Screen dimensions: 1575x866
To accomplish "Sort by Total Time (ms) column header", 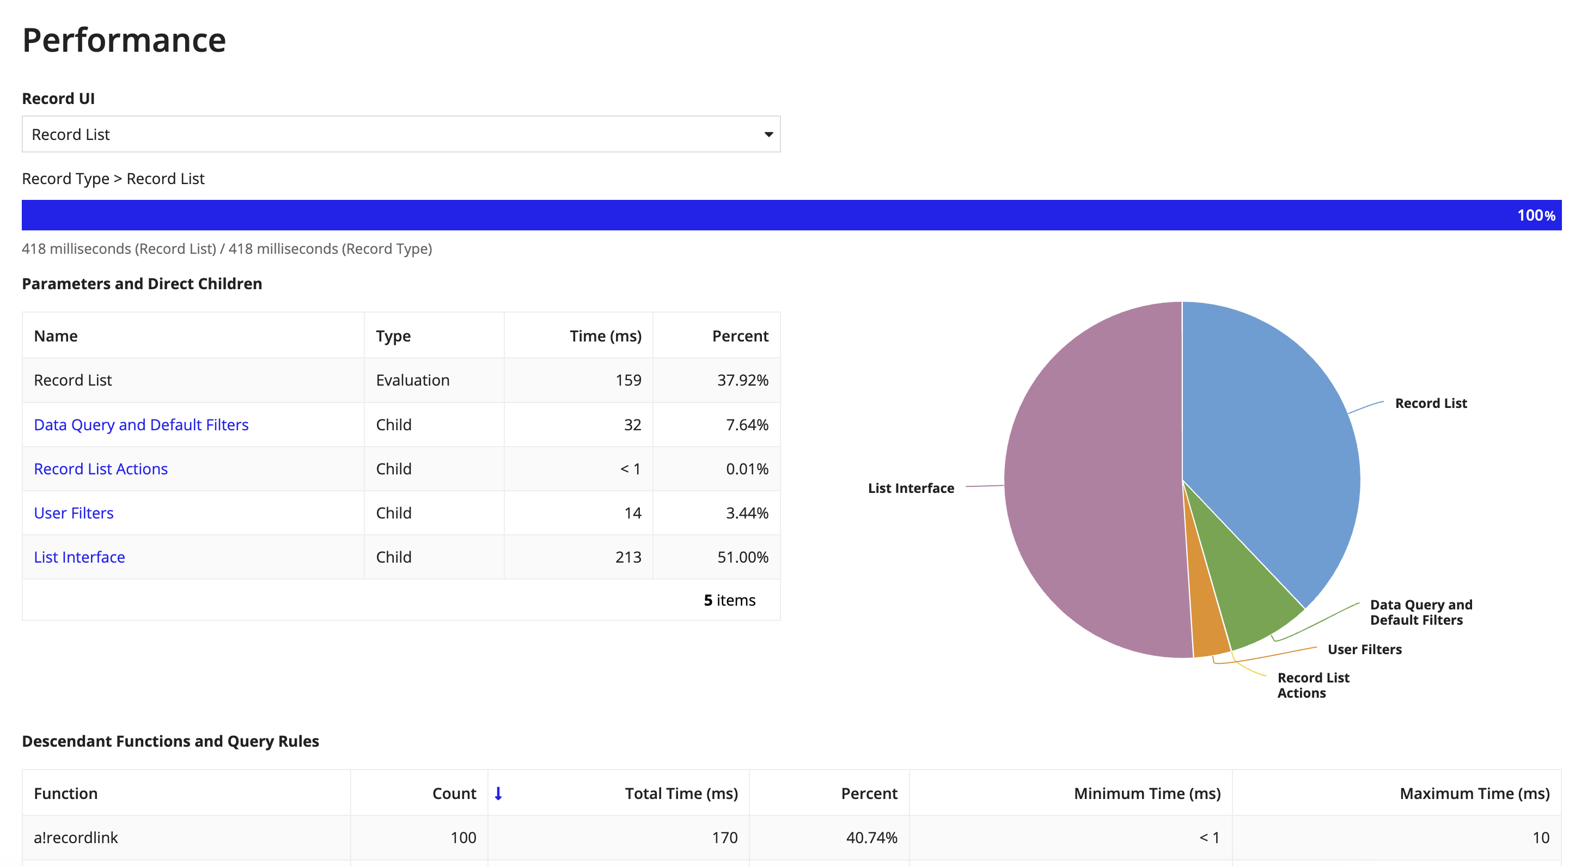I will [x=681, y=793].
